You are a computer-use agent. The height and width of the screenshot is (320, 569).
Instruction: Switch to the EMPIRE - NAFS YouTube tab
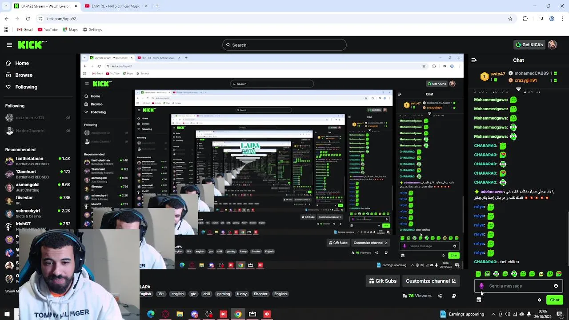click(x=116, y=6)
